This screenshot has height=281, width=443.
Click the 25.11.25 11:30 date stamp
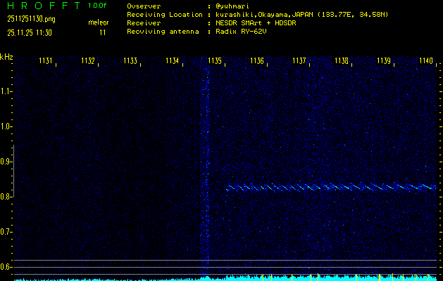29,32
